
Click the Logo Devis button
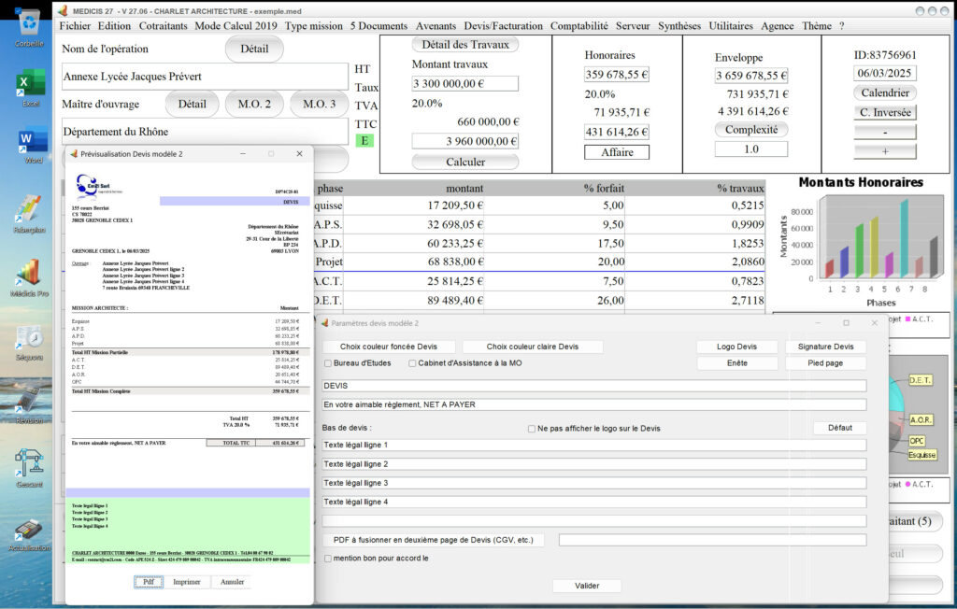[x=736, y=347]
